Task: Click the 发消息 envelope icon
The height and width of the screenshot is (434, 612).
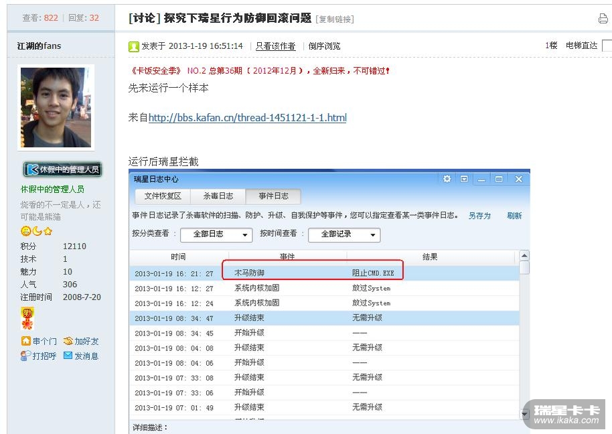Action: [68, 356]
